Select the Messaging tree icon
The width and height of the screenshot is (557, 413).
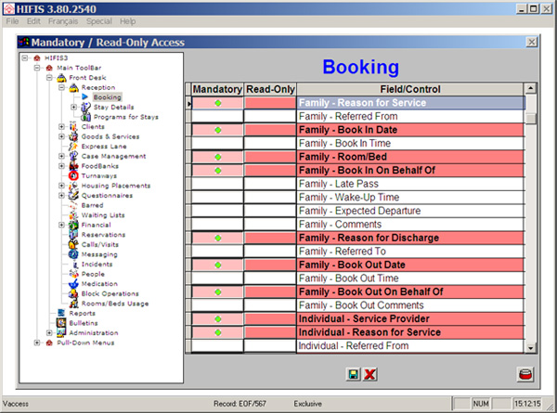pyautogui.click(x=74, y=254)
